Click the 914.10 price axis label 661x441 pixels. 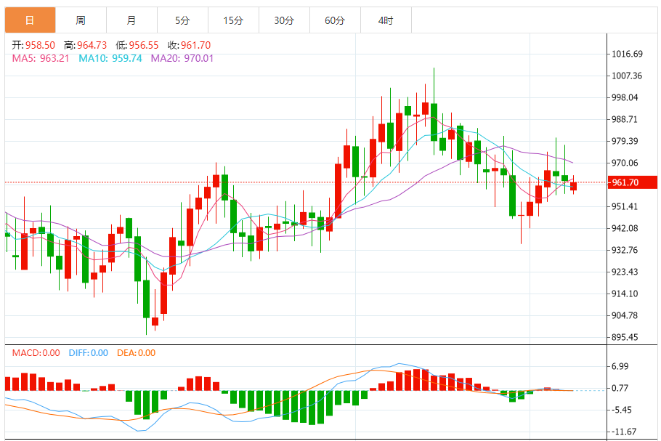[625, 294]
